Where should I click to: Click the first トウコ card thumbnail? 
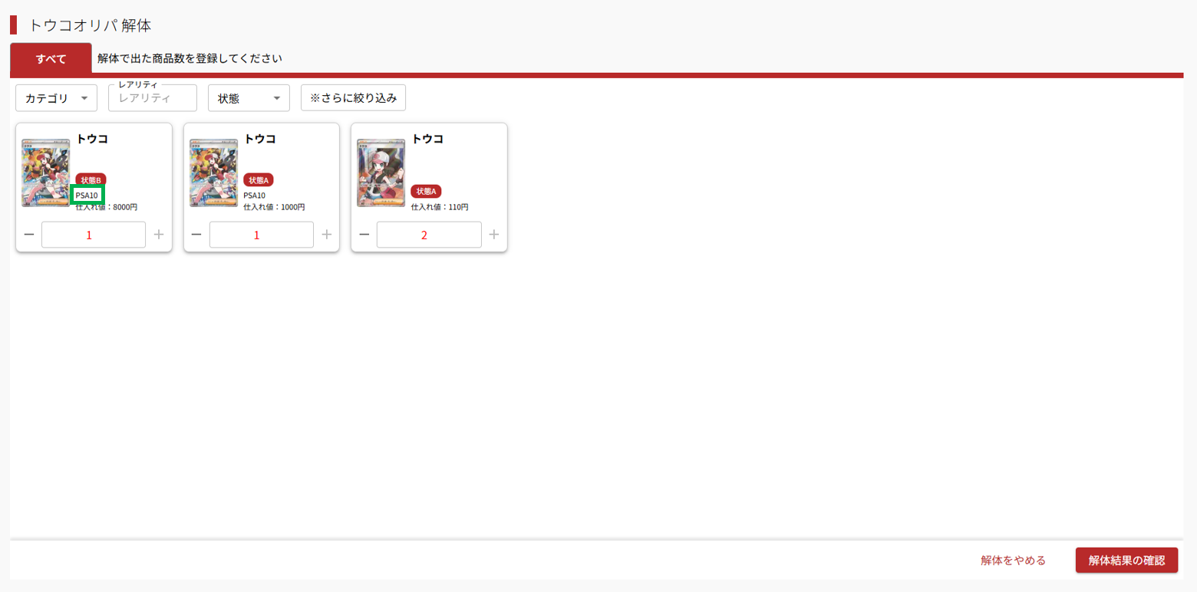[x=46, y=173]
